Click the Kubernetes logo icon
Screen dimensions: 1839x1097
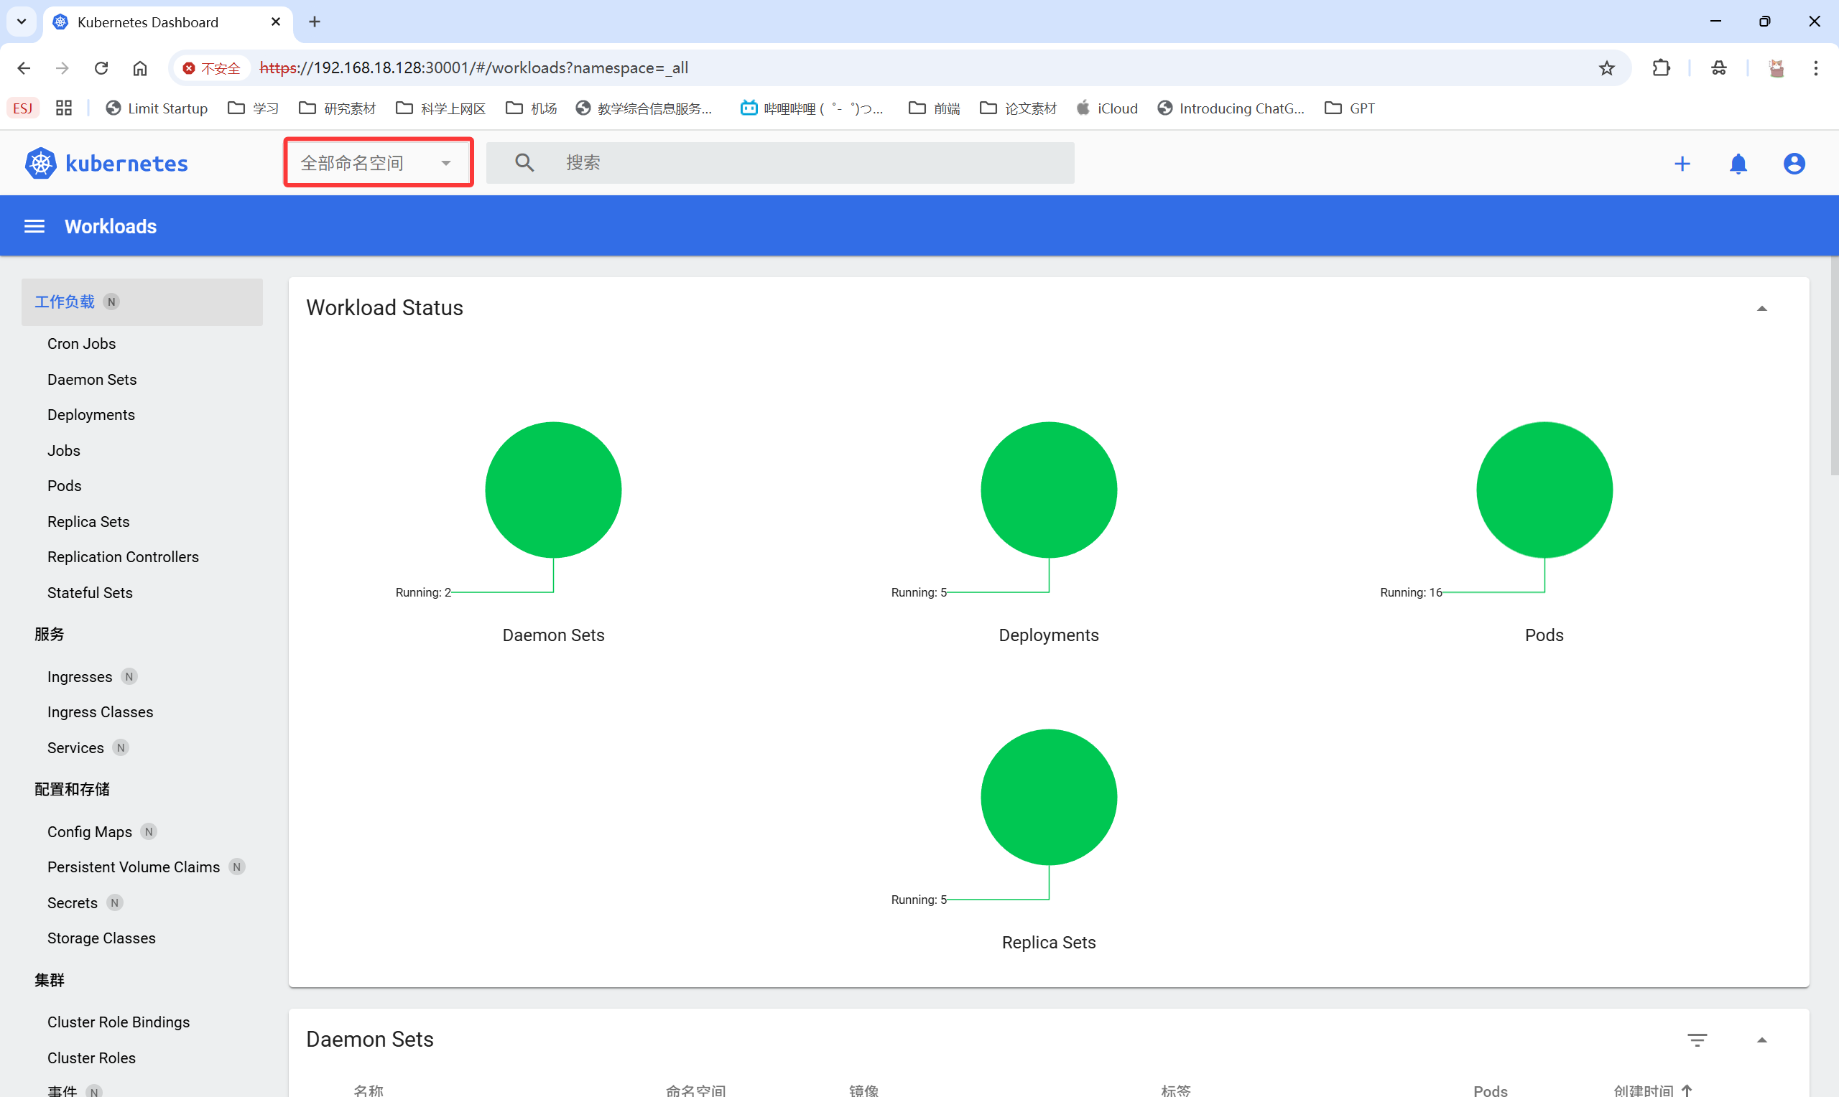pos(41,164)
